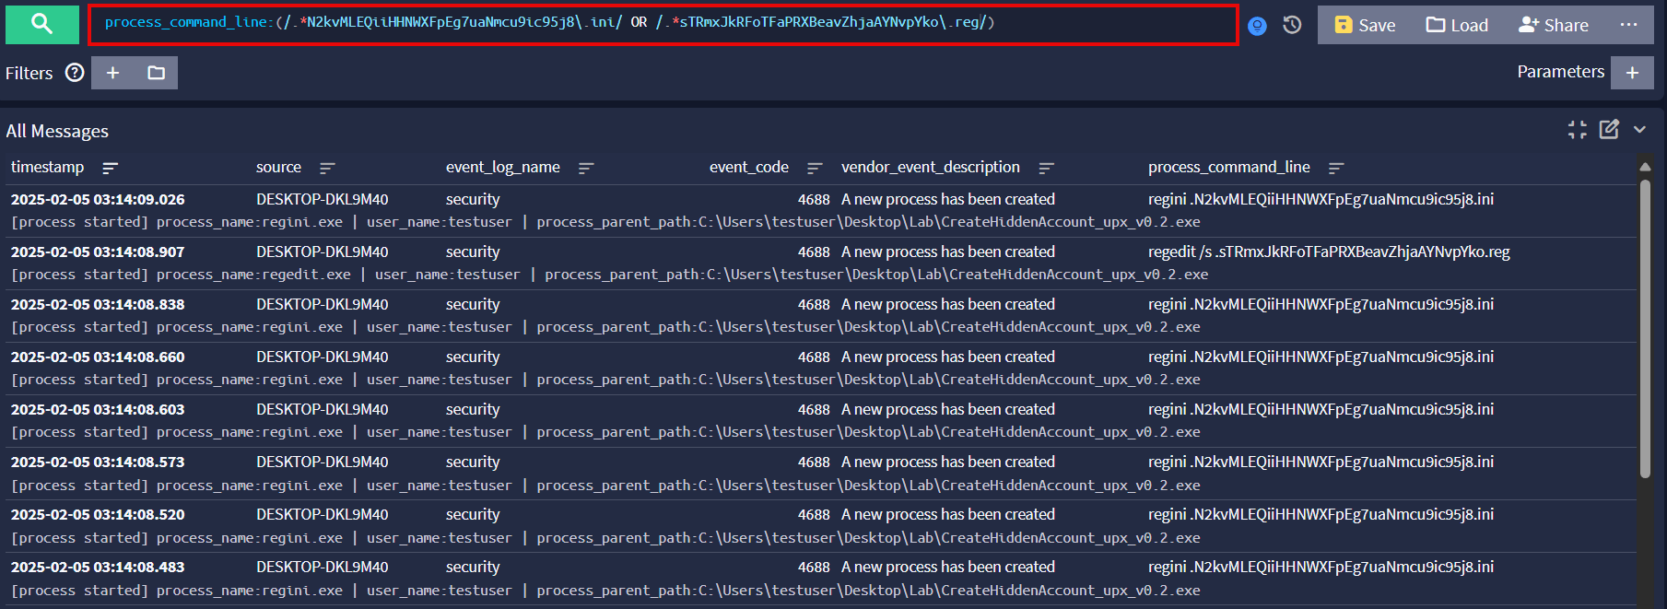
Task: Open the Filters help question mark
Action: [x=75, y=73]
